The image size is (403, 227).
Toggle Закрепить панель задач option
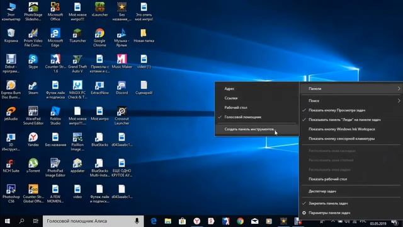351,203
